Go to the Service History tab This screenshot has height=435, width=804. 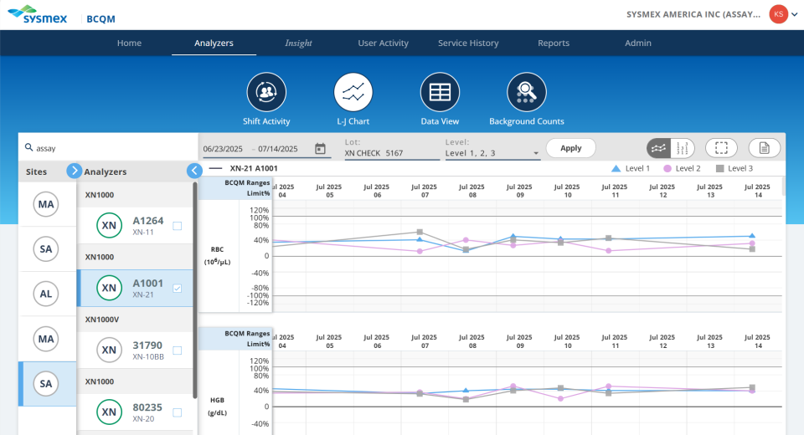[x=468, y=43]
